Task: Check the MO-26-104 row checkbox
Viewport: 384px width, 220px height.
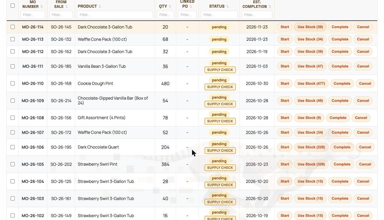Action: (12, 181)
